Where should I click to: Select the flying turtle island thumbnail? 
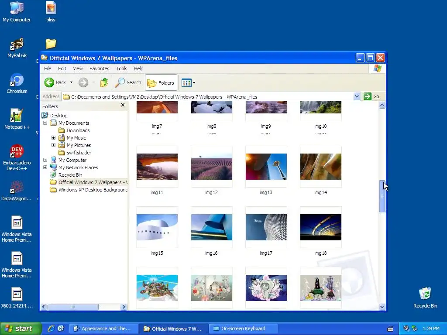pos(157,288)
